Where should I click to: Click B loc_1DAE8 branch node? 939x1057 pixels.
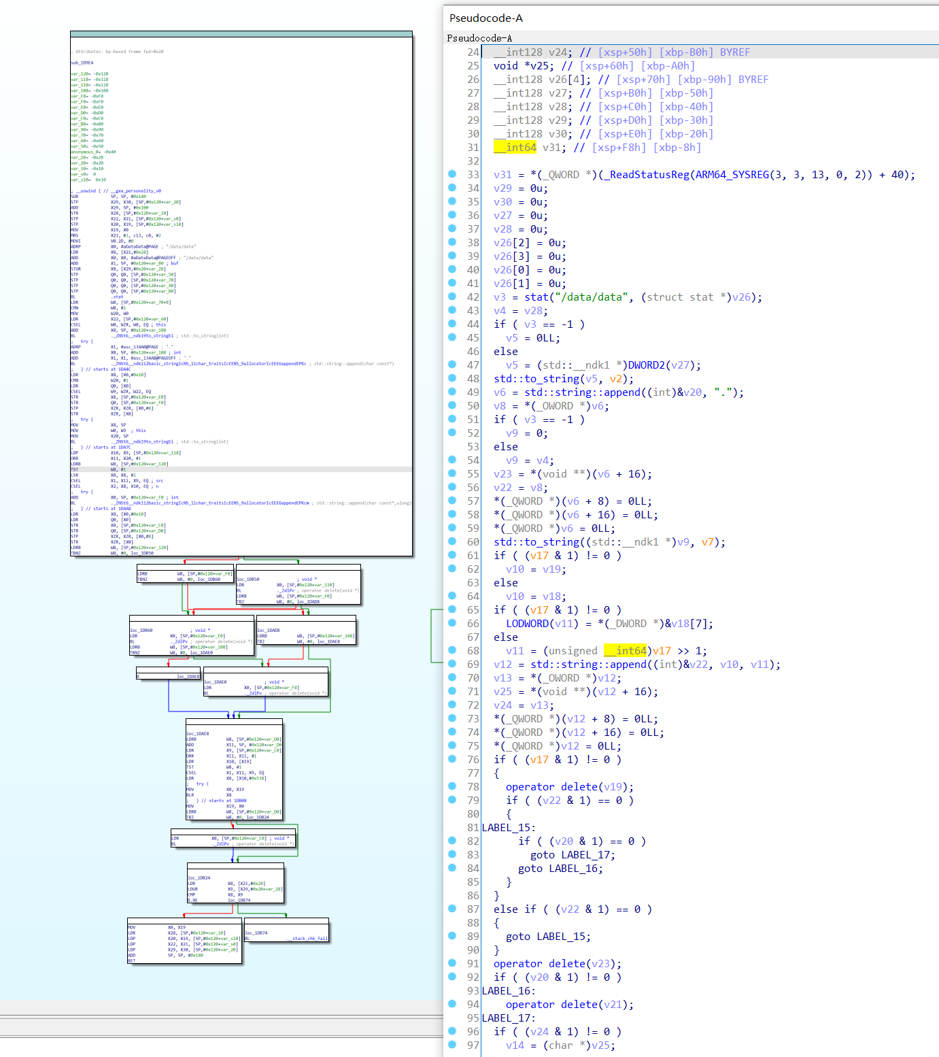pyautogui.click(x=169, y=673)
